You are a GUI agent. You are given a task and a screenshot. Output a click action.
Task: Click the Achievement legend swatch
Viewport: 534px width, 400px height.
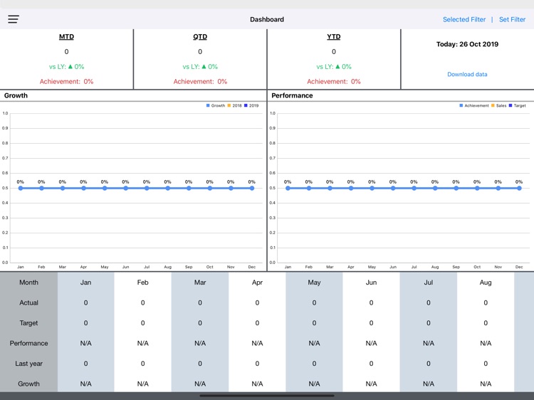(x=461, y=105)
